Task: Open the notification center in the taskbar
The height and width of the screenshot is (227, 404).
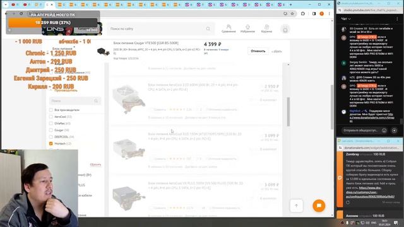Action: [x=396, y=223]
